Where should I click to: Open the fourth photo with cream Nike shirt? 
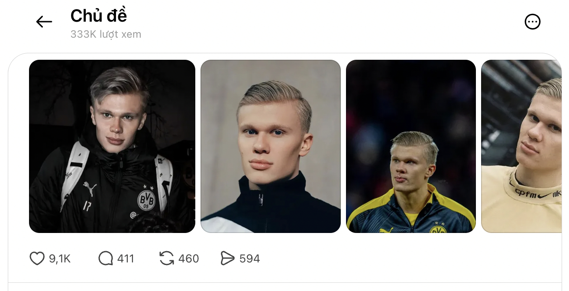[x=521, y=146]
